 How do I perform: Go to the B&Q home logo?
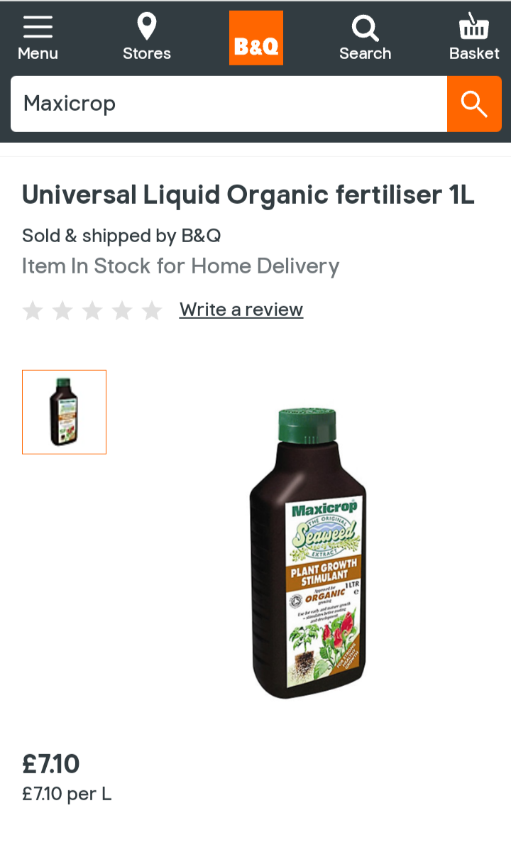pos(256,38)
